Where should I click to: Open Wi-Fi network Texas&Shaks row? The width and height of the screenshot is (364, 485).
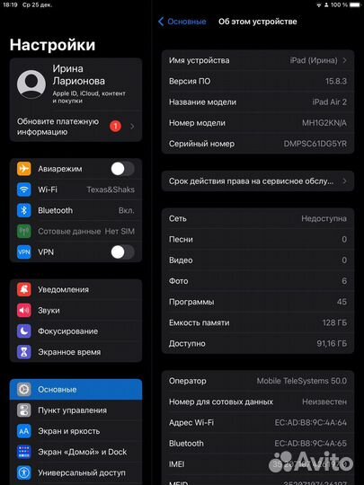75,190
